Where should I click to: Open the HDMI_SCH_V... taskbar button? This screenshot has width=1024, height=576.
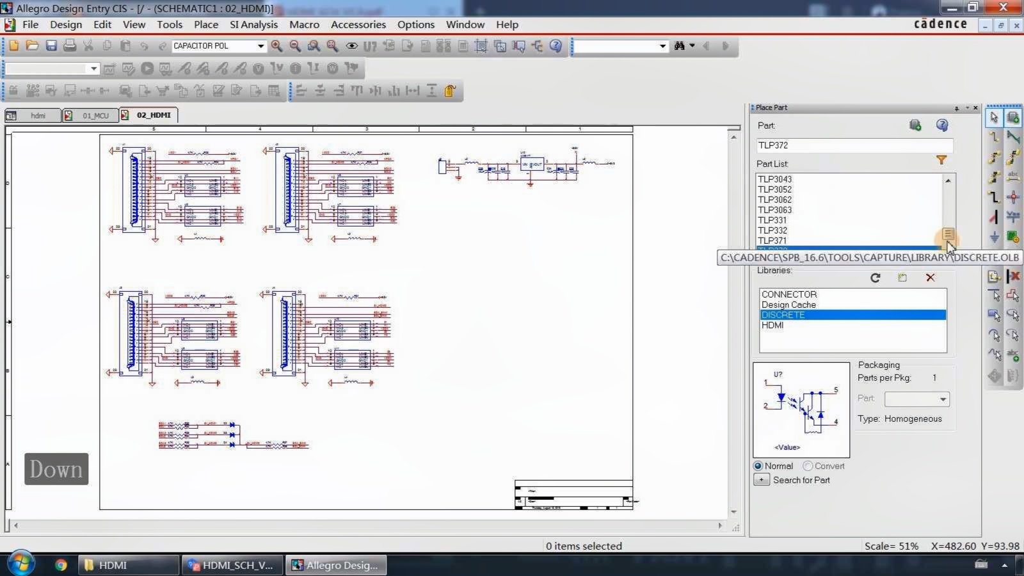tap(232, 565)
